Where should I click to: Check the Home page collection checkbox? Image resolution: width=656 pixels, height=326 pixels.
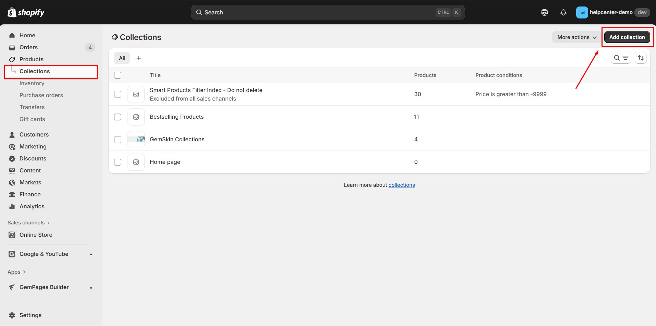point(118,162)
